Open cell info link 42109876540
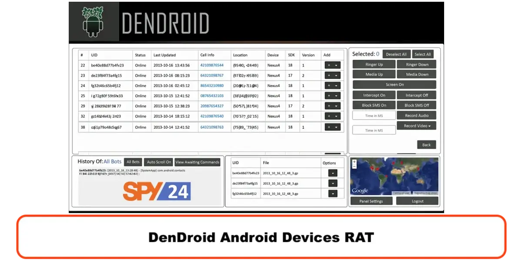Viewport: 522px width, 274px height. click(212, 116)
